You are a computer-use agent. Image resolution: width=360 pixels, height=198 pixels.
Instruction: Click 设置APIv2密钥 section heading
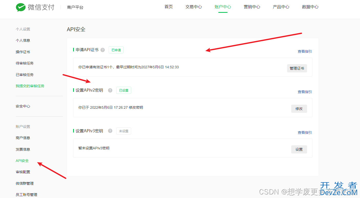click(89, 90)
